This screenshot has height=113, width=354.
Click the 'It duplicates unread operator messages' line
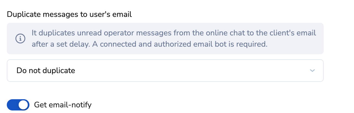click(x=173, y=33)
